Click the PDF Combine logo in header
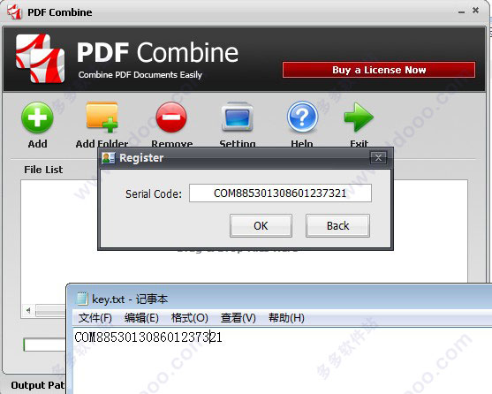Image resolution: width=492 pixels, height=394 pixels. click(x=40, y=58)
